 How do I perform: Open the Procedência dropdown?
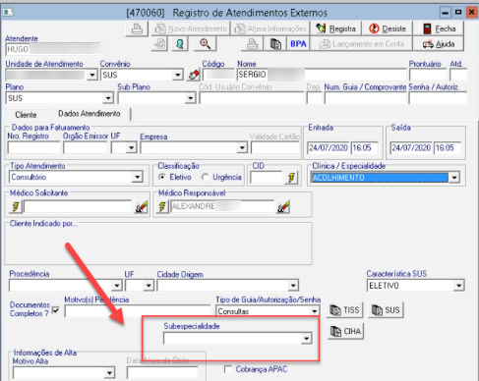click(x=116, y=286)
